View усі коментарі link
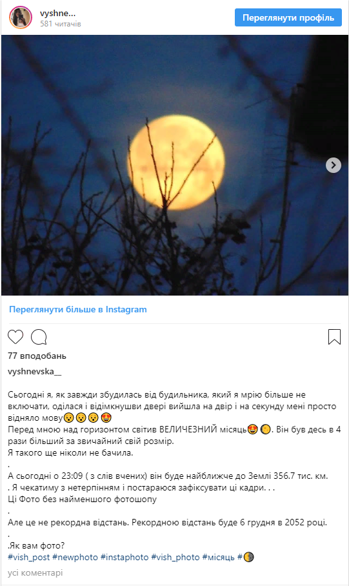This screenshot has height=586, width=349. 35,572
